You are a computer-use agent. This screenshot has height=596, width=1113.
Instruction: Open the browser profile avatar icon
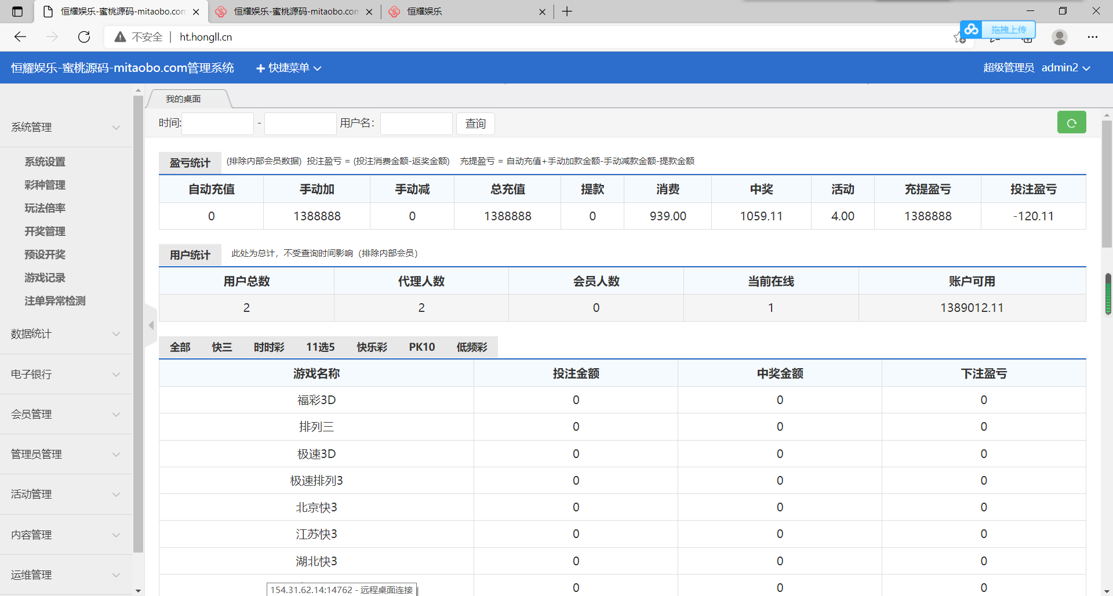pos(1059,37)
